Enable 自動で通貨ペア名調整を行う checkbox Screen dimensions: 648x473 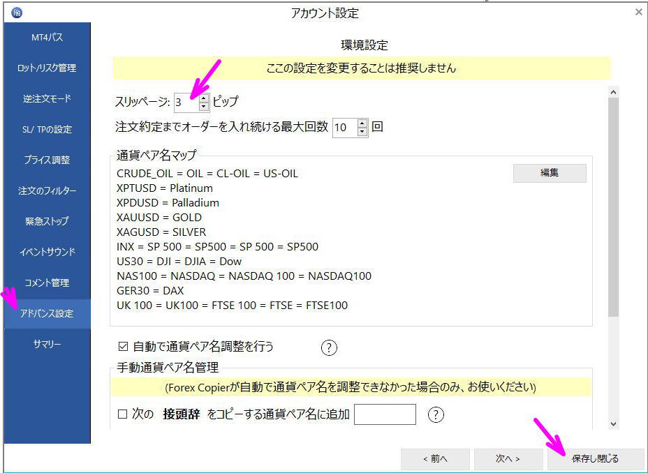tap(122, 347)
